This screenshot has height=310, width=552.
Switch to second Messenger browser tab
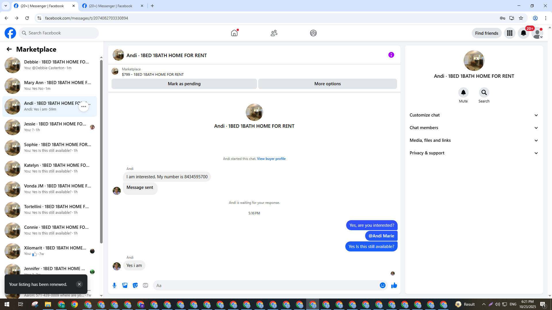coord(111,6)
